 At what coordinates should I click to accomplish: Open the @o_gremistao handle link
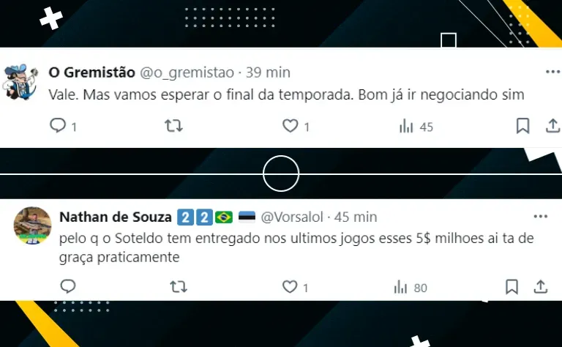[x=187, y=72]
